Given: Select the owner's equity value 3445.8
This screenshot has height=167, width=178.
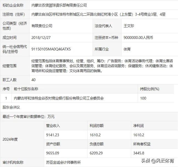Looking at the screenshot, I should pyautogui.click(x=139, y=153).
